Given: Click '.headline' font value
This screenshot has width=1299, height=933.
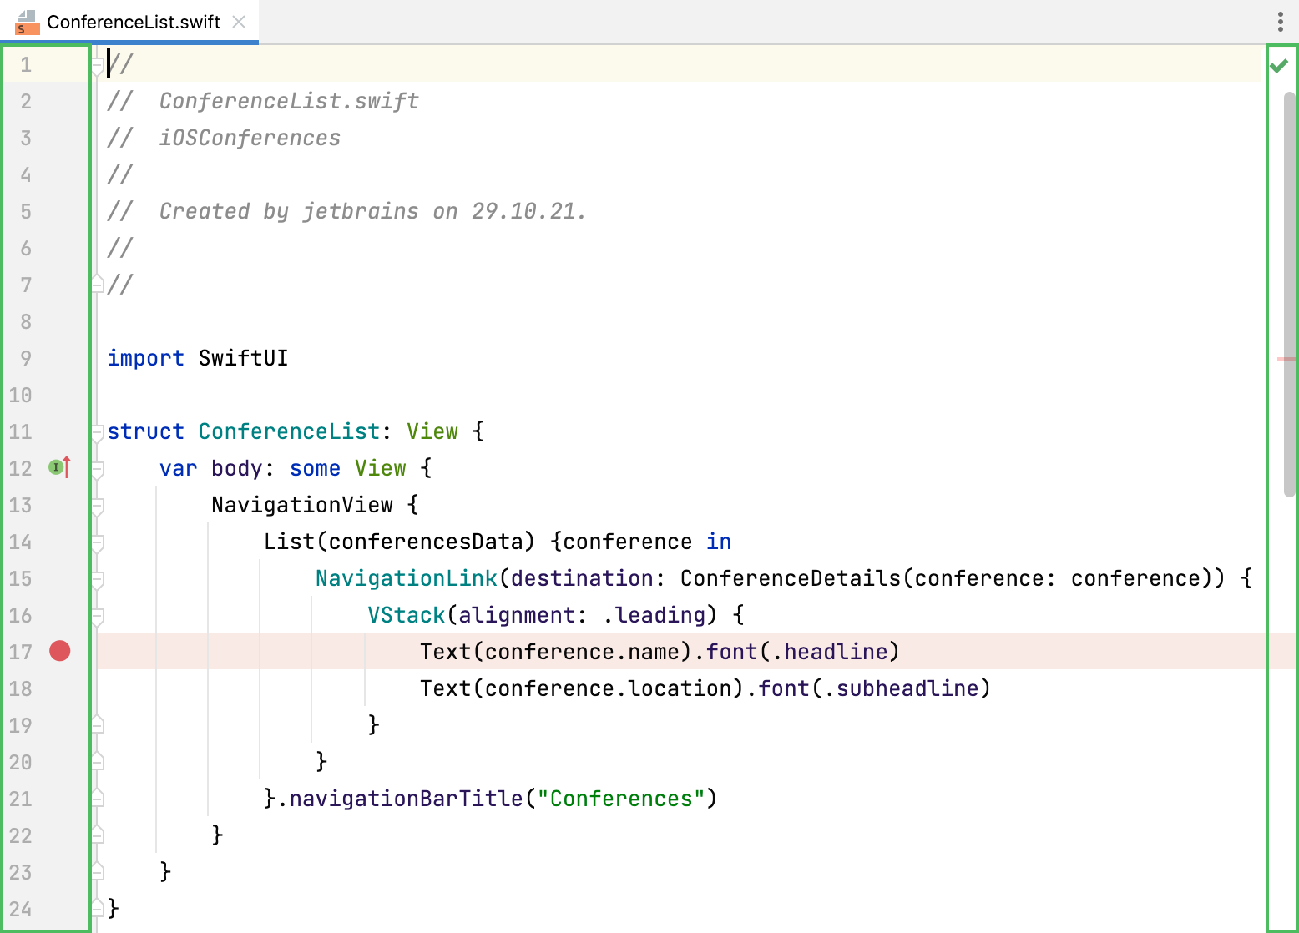Looking at the screenshot, I should click(830, 652).
